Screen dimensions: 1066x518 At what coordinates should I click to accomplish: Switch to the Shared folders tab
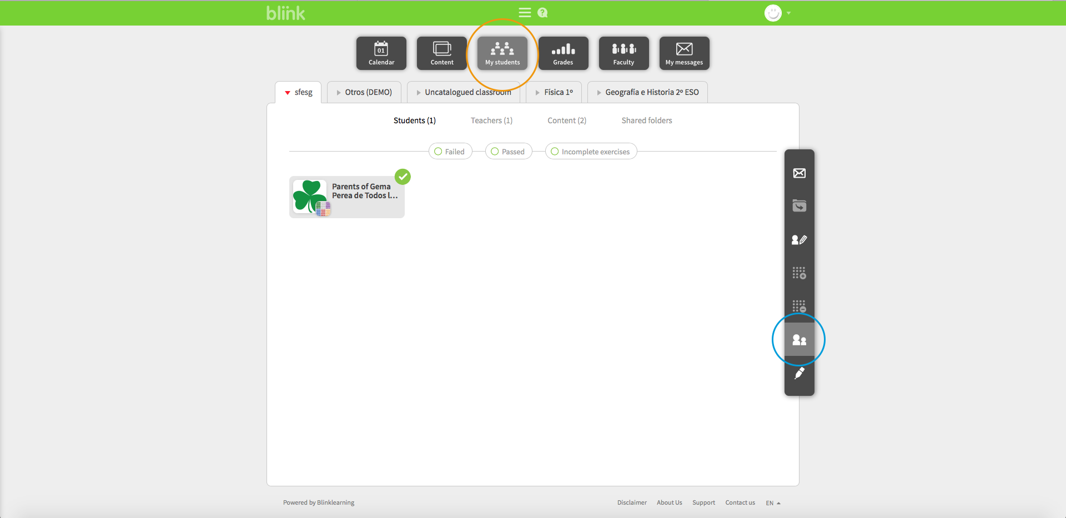pyautogui.click(x=646, y=120)
